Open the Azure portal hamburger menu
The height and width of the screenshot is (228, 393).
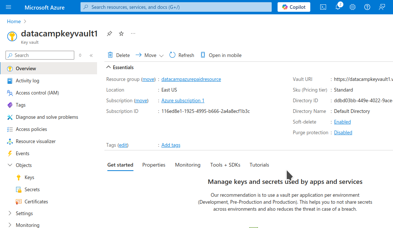(x=8, y=7)
